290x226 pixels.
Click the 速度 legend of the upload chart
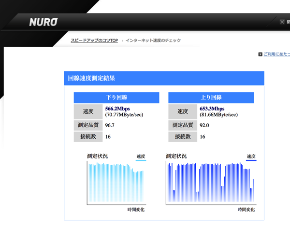click(251, 157)
